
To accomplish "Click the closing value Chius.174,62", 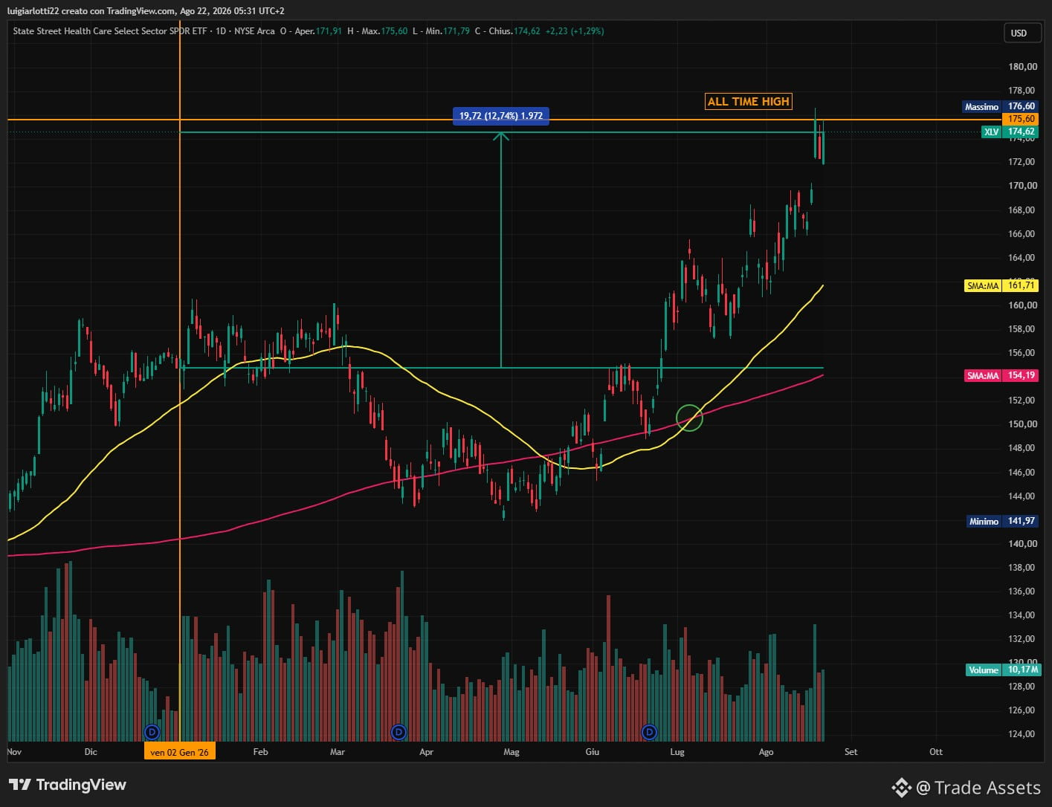I will [514, 31].
